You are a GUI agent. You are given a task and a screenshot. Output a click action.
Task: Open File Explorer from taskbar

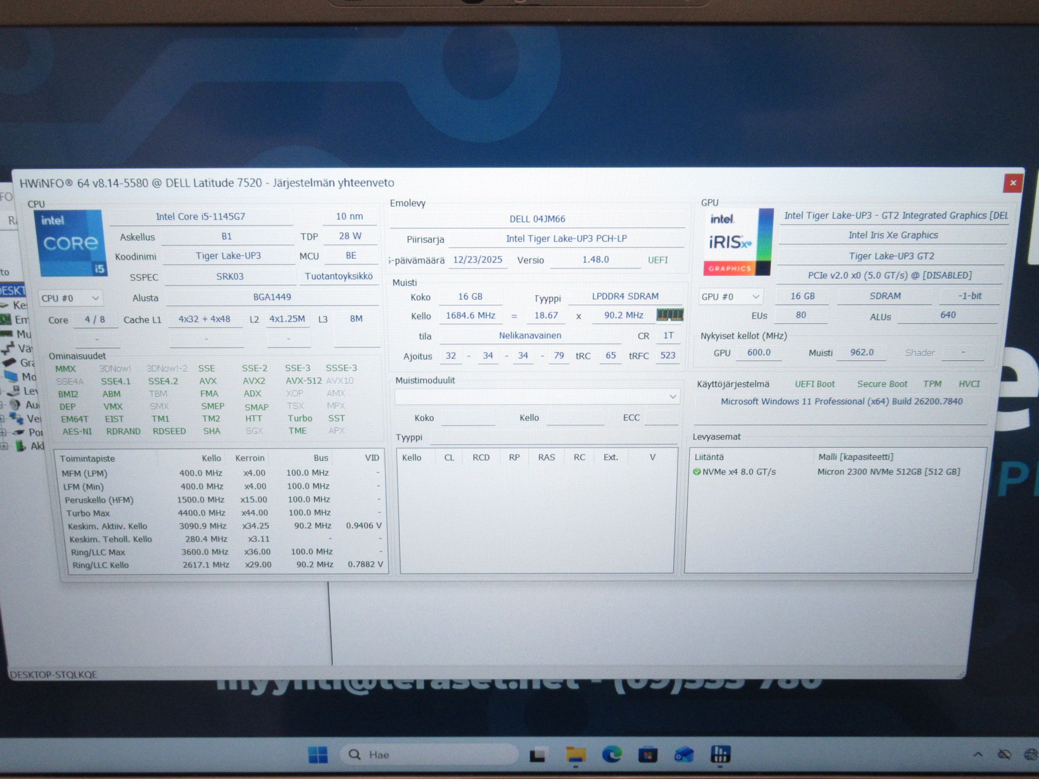pos(576,755)
